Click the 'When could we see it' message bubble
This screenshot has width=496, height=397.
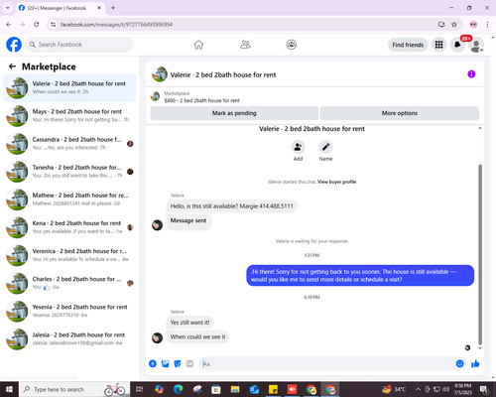(x=197, y=336)
